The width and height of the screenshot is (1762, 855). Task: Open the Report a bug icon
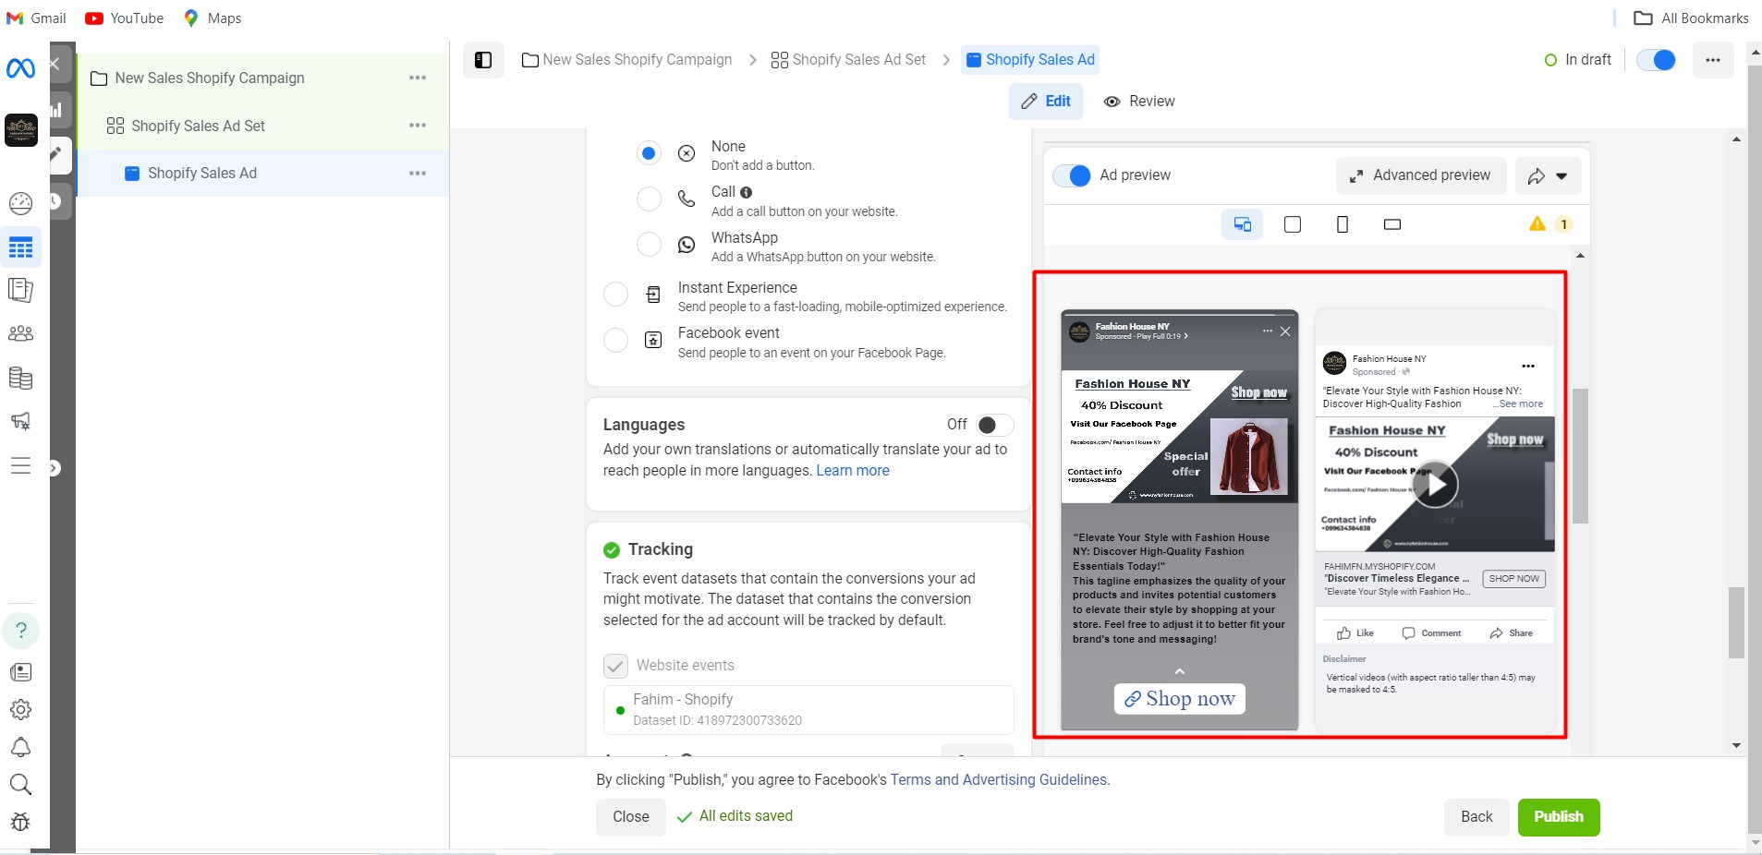click(20, 822)
